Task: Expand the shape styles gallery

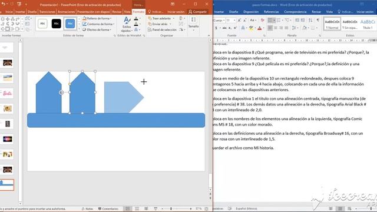Action: point(79,29)
